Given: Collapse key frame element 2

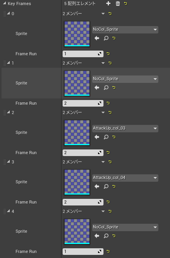Looking at the screenshot, I should (x=9, y=112).
